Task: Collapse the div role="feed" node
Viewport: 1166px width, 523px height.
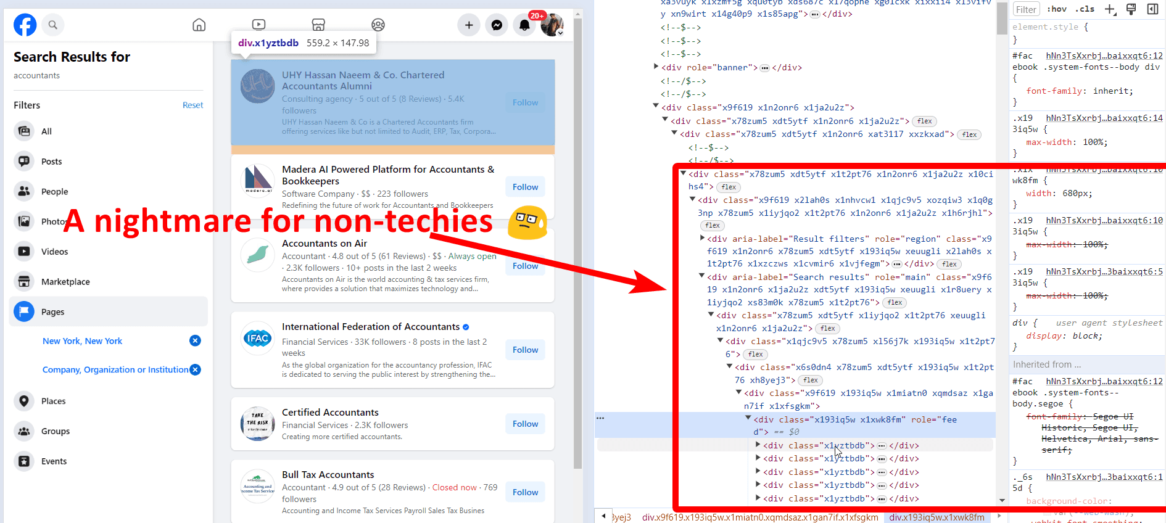Action: click(x=748, y=419)
